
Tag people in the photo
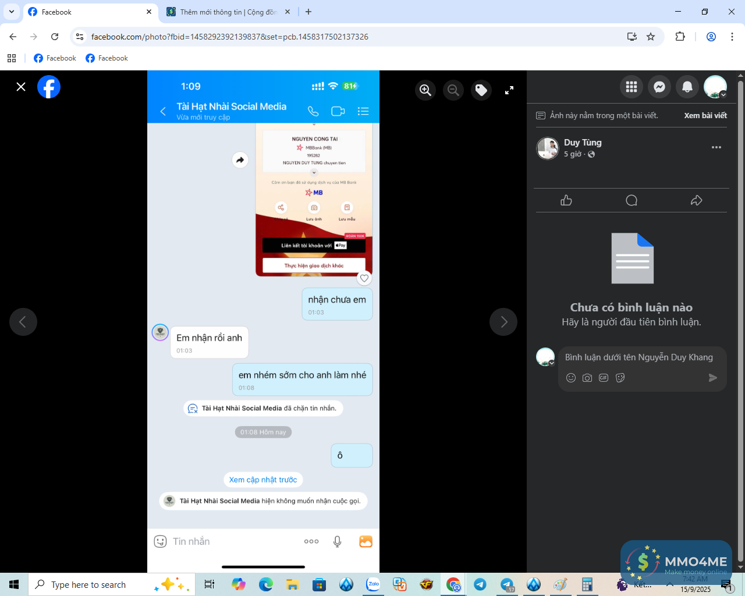pos(481,90)
